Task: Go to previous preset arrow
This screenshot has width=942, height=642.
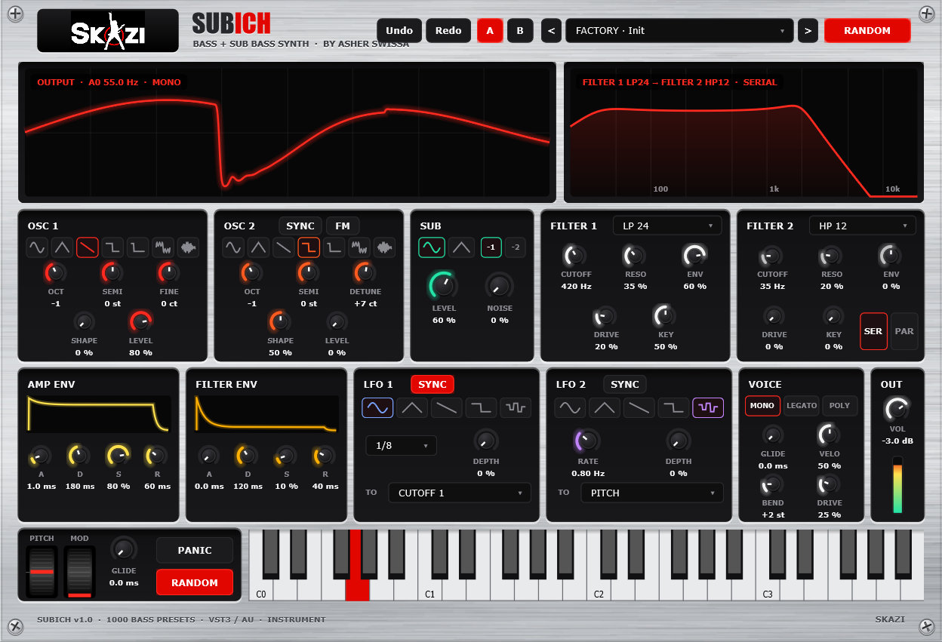Action: (551, 30)
